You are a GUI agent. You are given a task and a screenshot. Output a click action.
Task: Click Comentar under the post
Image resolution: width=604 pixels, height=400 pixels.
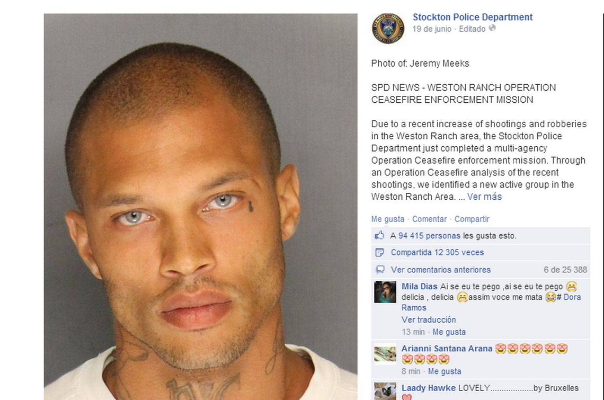(x=430, y=219)
